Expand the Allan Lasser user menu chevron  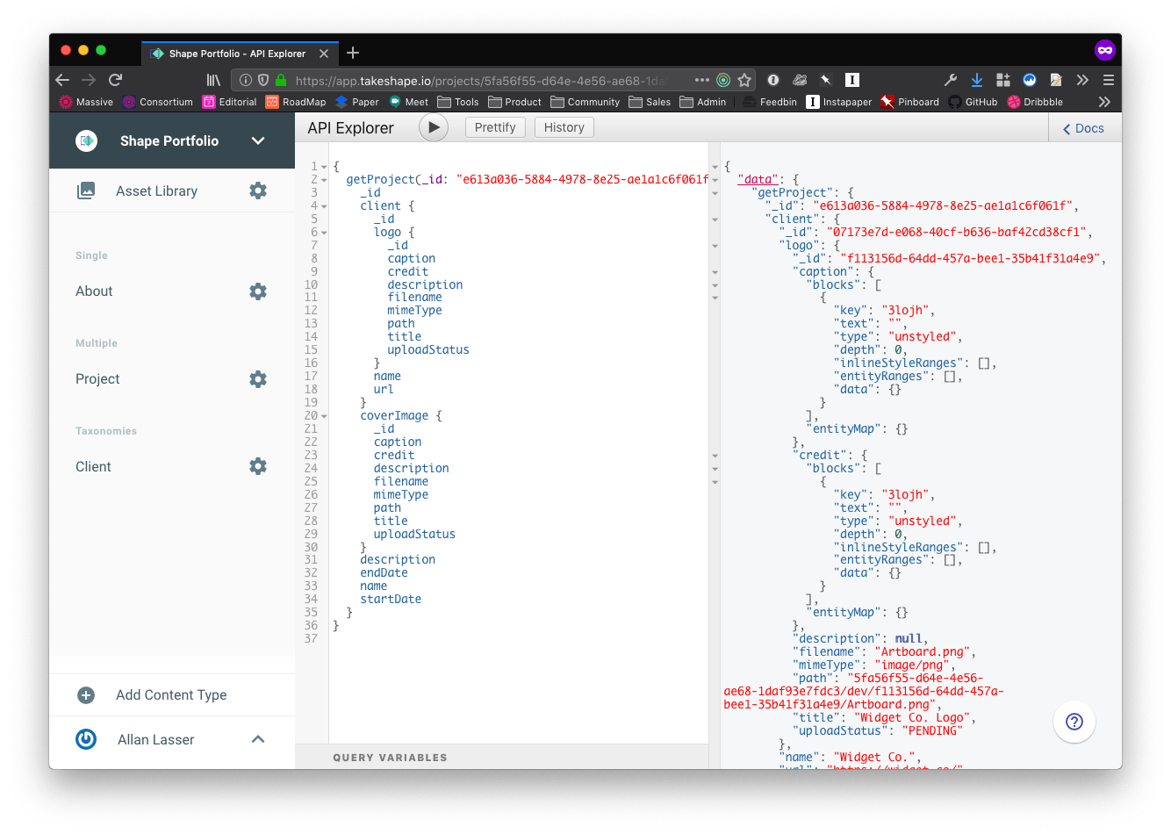[258, 739]
